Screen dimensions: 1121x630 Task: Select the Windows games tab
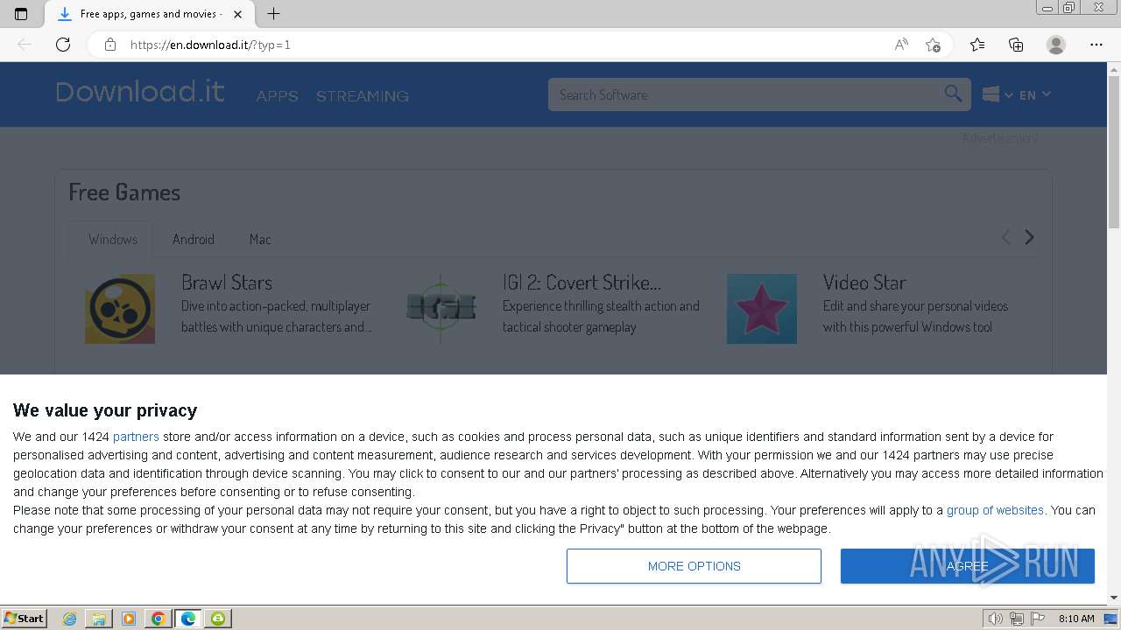click(113, 239)
